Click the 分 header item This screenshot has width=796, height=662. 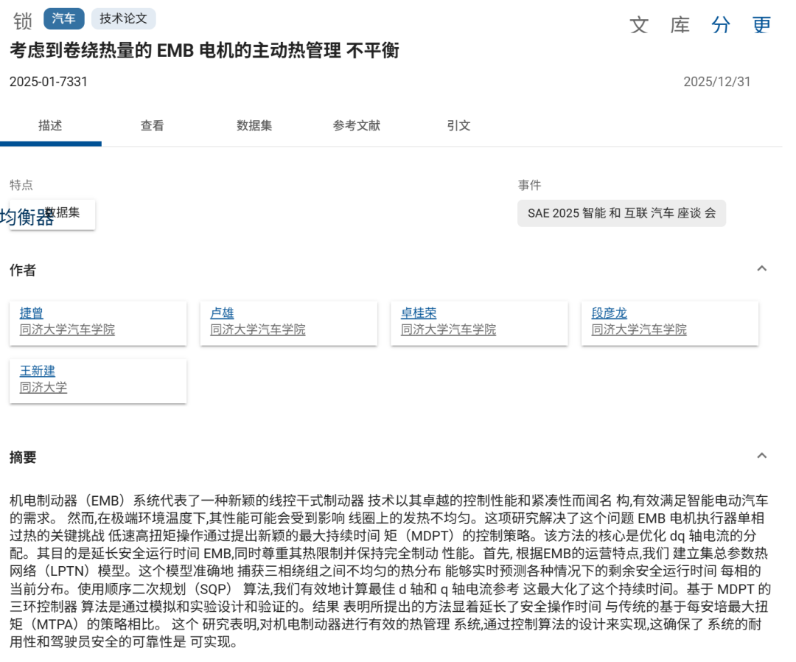pos(721,25)
